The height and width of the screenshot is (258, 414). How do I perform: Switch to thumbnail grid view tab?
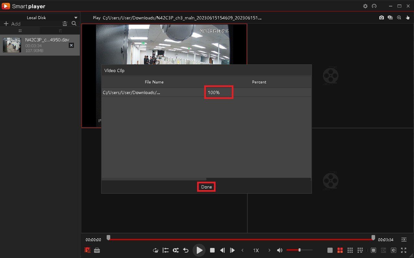tap(20, 31)
